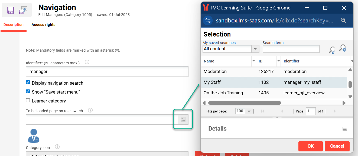Select the Description tab
The width and height of the screenshot is (358, 156).
pos(13,25)
